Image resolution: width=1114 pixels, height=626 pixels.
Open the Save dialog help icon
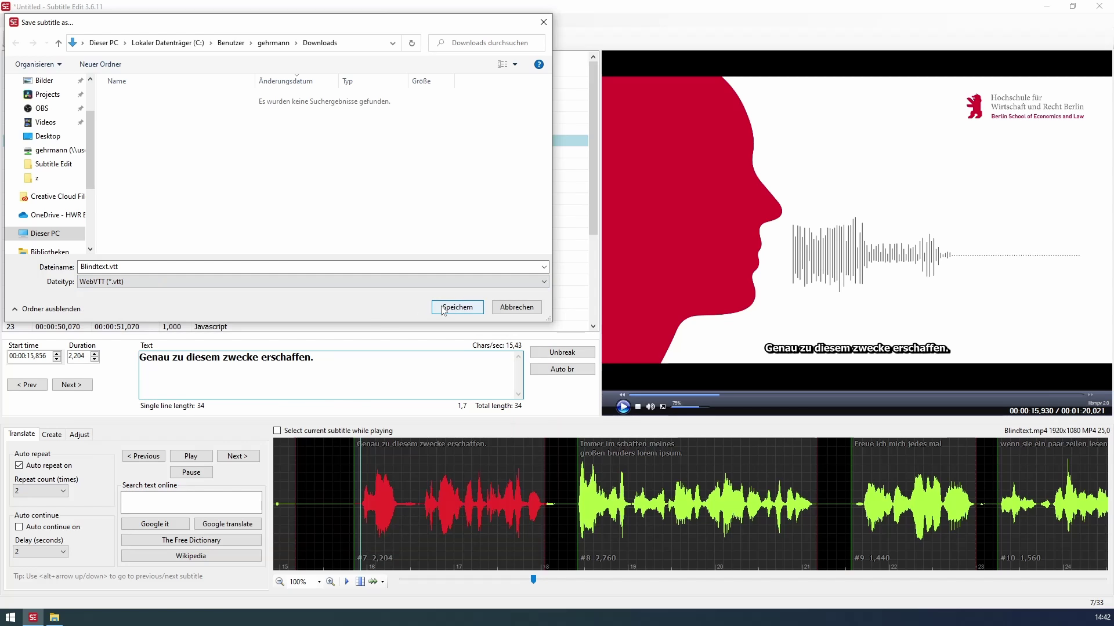(539, 64)
